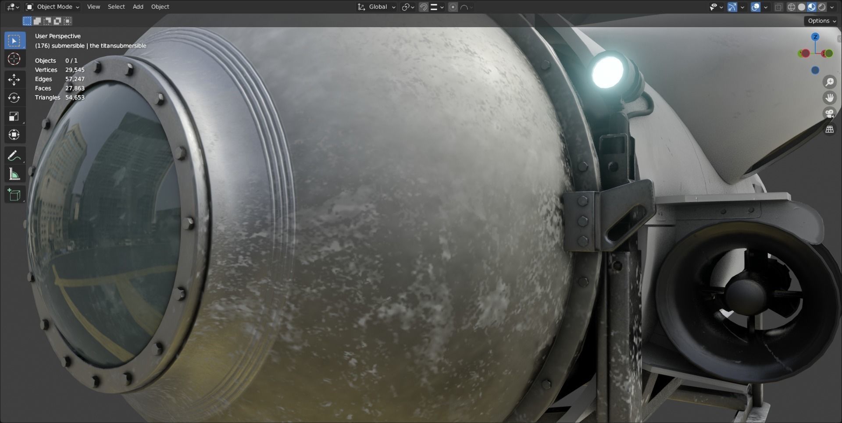The height and width of the screenshot is (423, 842).
Task: Click the negative Z axis dot on gizmo
Action: point(815,70)
